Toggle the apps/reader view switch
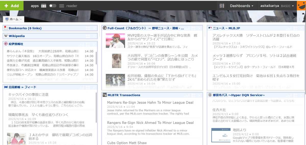306x145 pixels. (53, 6)
